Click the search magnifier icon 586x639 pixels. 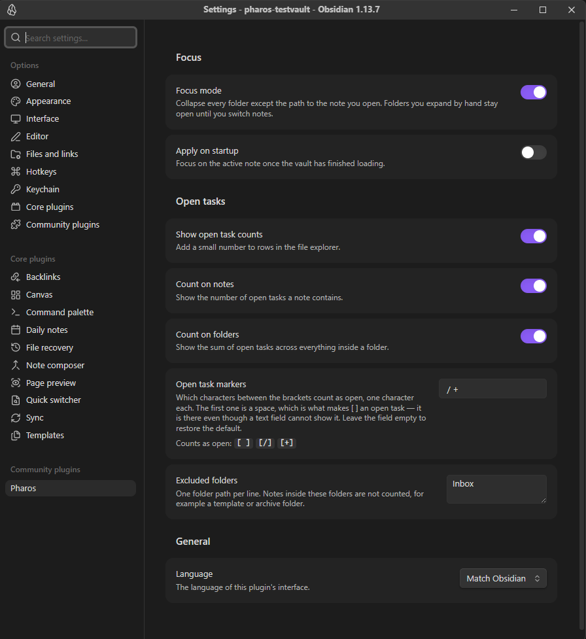(x=16, y=37)
